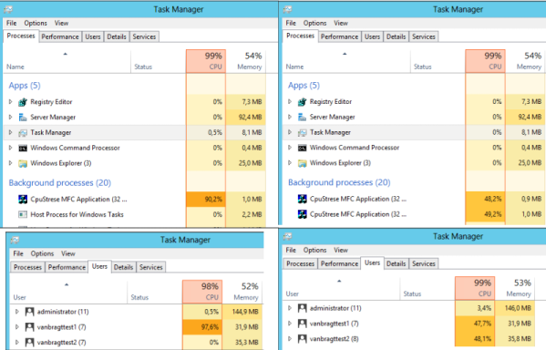Click Task Manager row icon in top-left window
The image size is (546, 350).
pyautogui.click(x=23, y=133)
